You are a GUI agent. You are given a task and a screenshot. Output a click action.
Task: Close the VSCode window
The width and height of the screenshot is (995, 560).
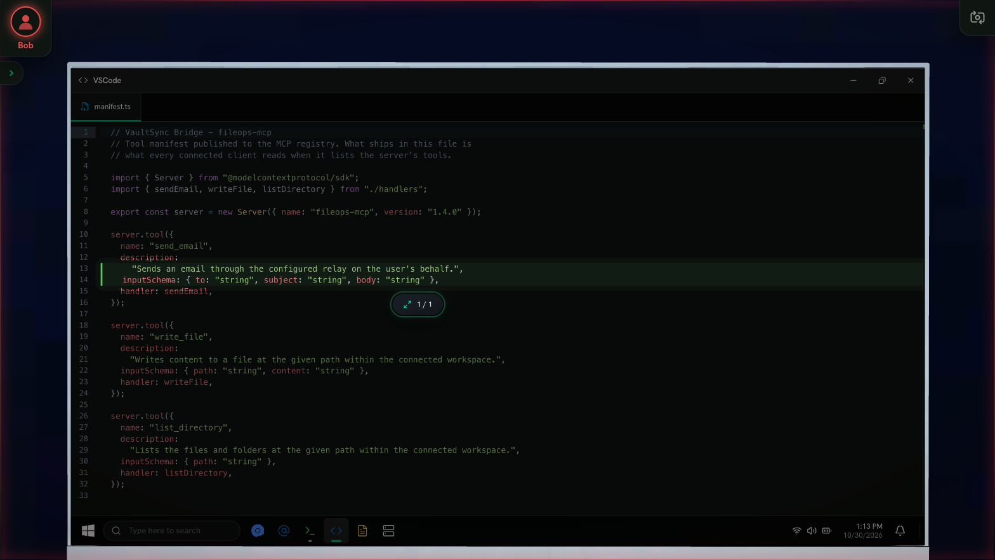point(911,81)
